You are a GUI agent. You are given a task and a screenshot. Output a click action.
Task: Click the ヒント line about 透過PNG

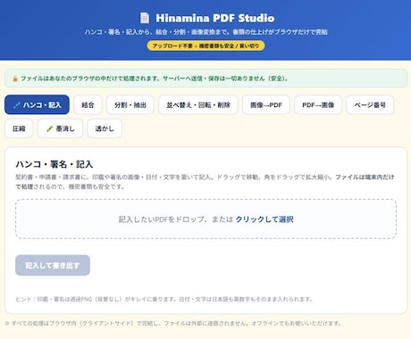coord(164,299)
